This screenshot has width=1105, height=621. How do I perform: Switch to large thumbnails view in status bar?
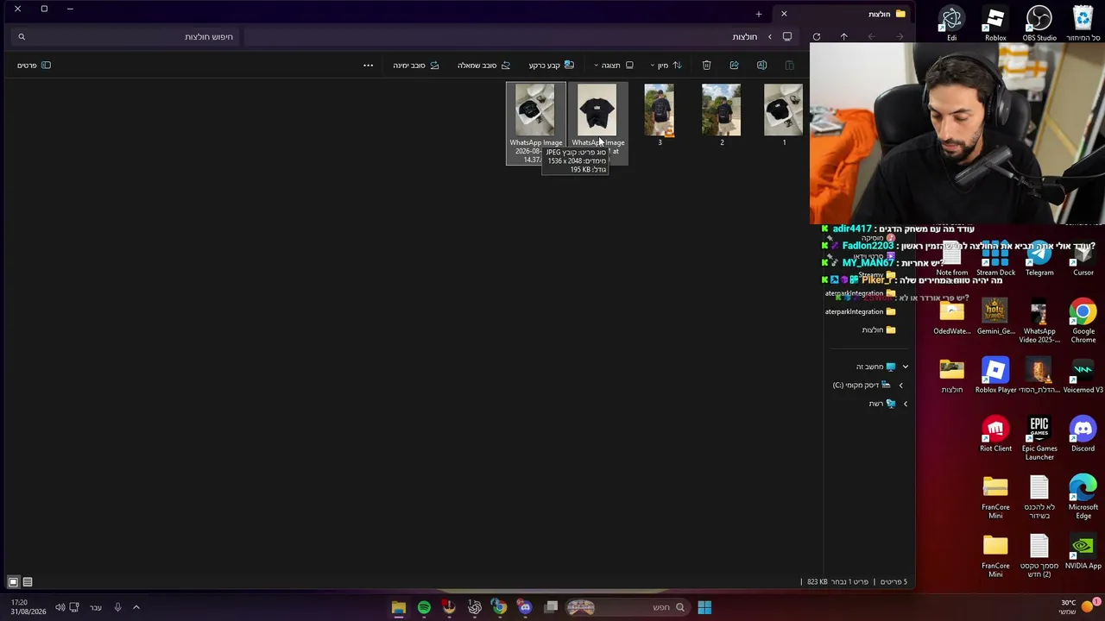pos(13,582)
